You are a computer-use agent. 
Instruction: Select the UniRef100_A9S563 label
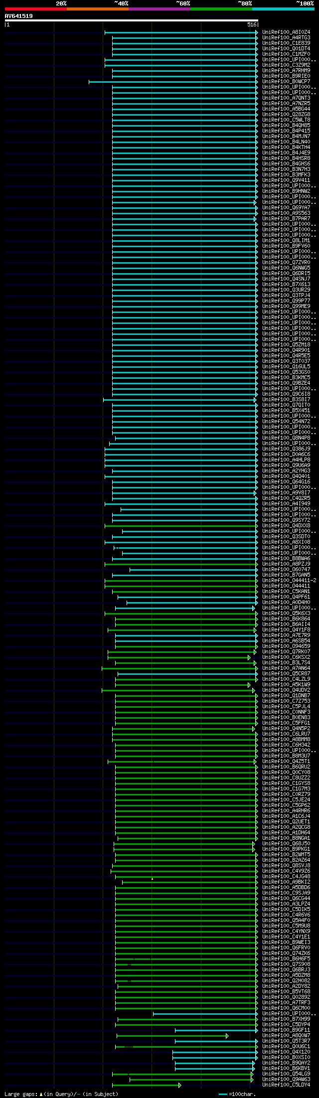click(286, 213)
